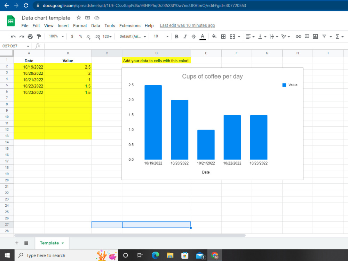Increase decimal places icon

(97, 37)
